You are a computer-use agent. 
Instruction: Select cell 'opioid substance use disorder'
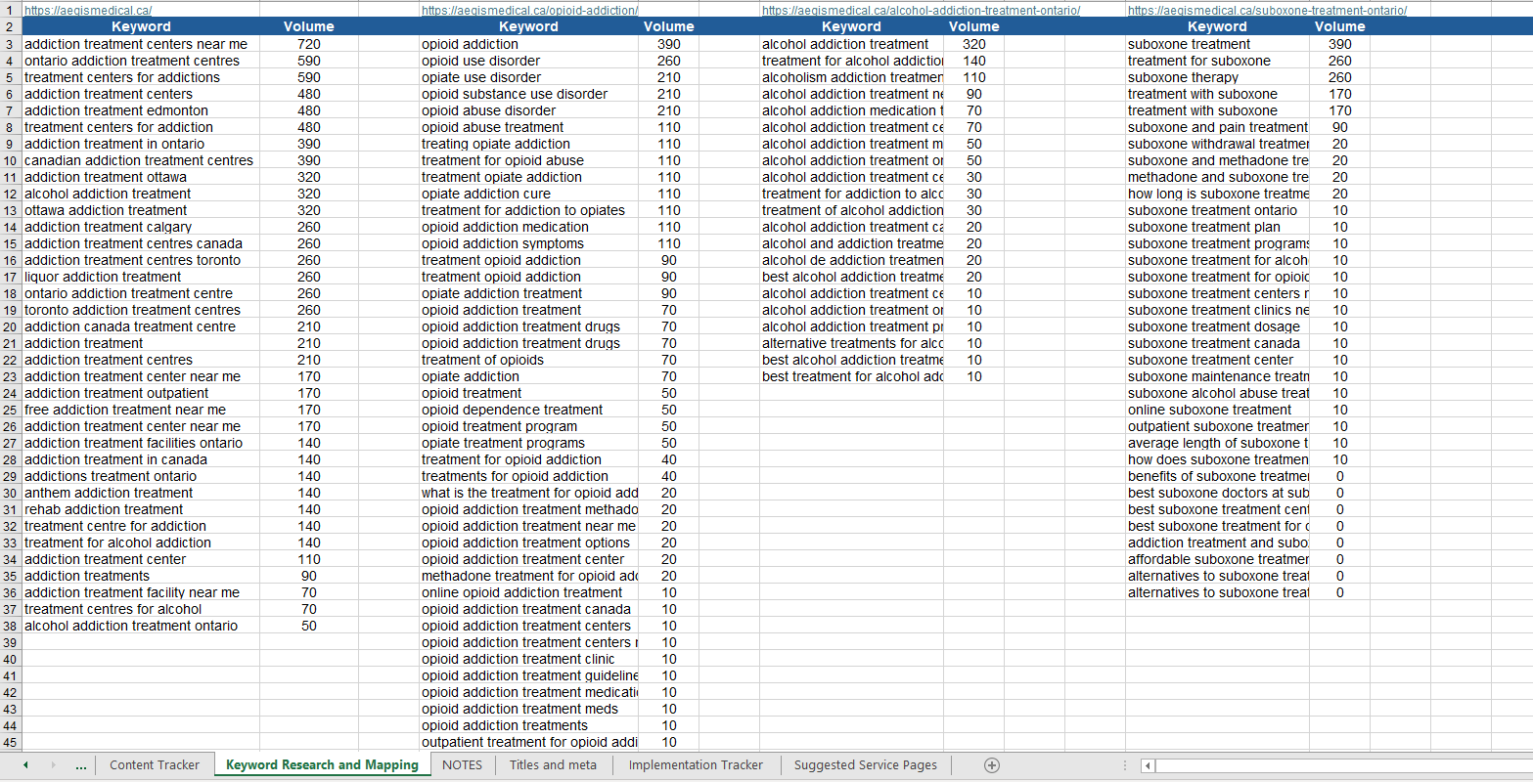[x=528, y=94]
